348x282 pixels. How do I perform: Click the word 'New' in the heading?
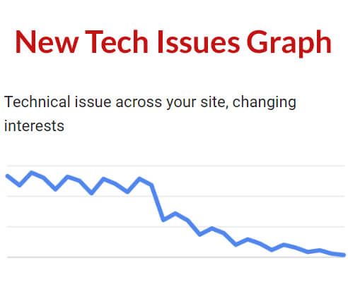[x=47, y=42]
